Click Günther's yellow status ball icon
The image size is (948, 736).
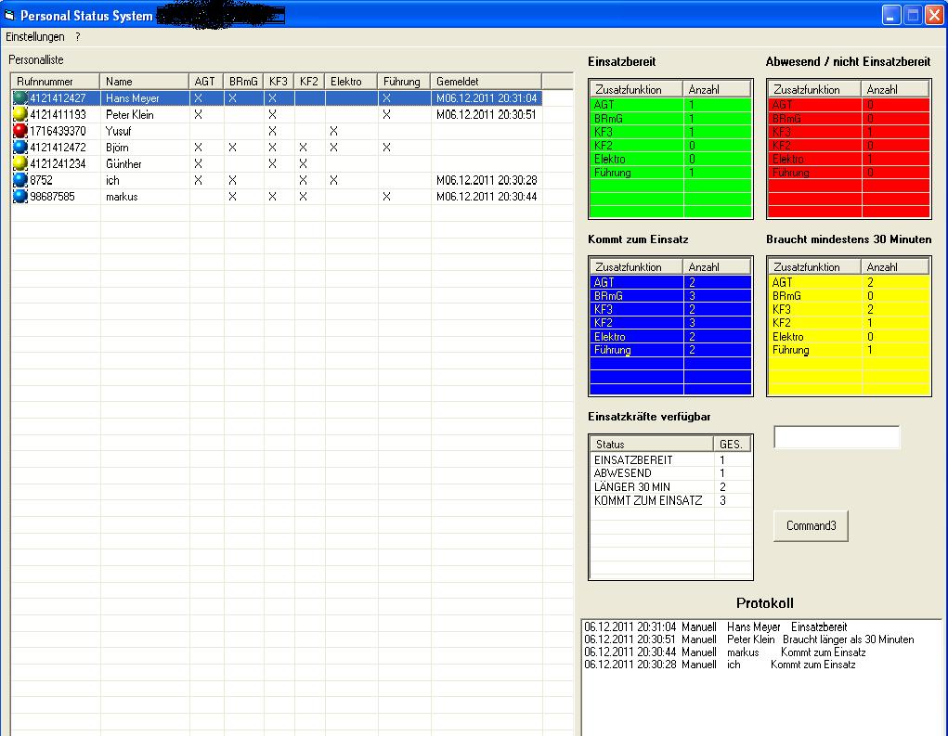20,164
